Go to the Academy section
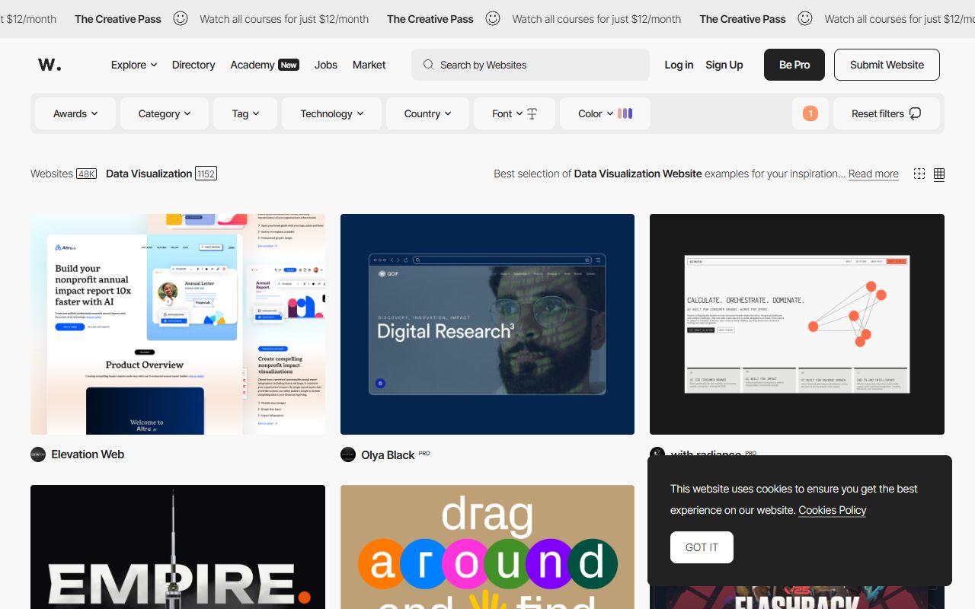 tap(252, 65)
